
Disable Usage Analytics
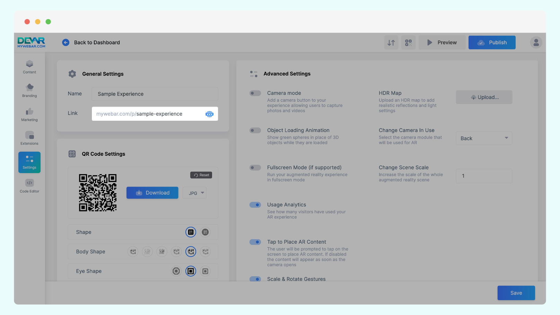click(255, 205)
